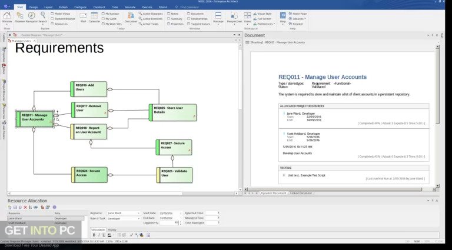Image resolution: width=452 pixels, height=250 pixels.
Task: Switch to Linked Document tab
Action: [x=301, y=193]
